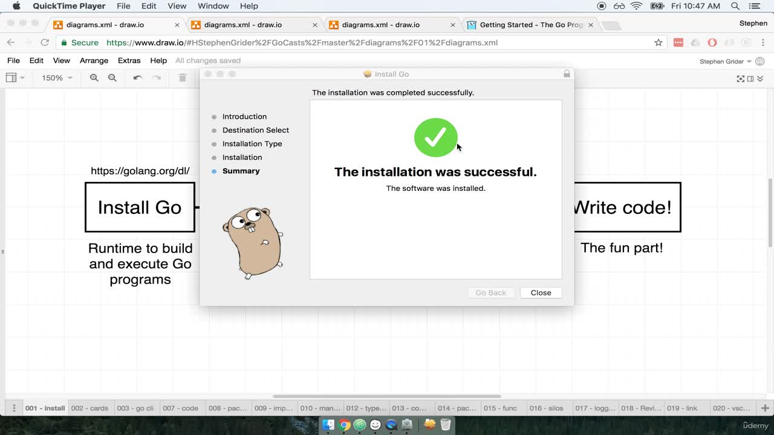
Task: Go back in the browser
Action: 11,42
